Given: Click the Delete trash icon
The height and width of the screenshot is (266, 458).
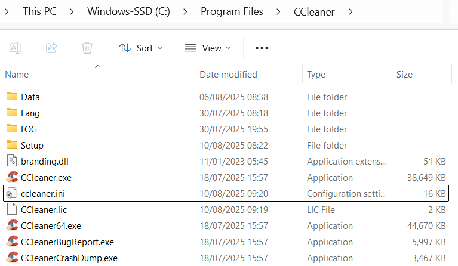Looking at the screenshot, I should tap(87, 48).
